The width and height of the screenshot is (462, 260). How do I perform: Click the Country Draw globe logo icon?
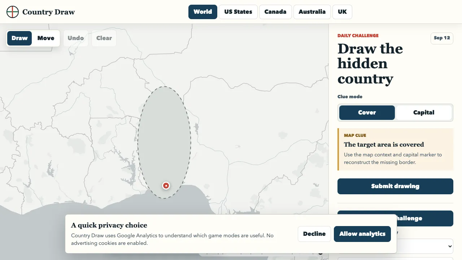click(13, 12)
